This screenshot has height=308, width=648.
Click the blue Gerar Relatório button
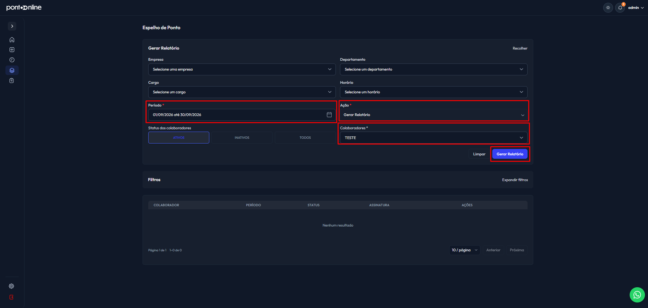[510, 154]
